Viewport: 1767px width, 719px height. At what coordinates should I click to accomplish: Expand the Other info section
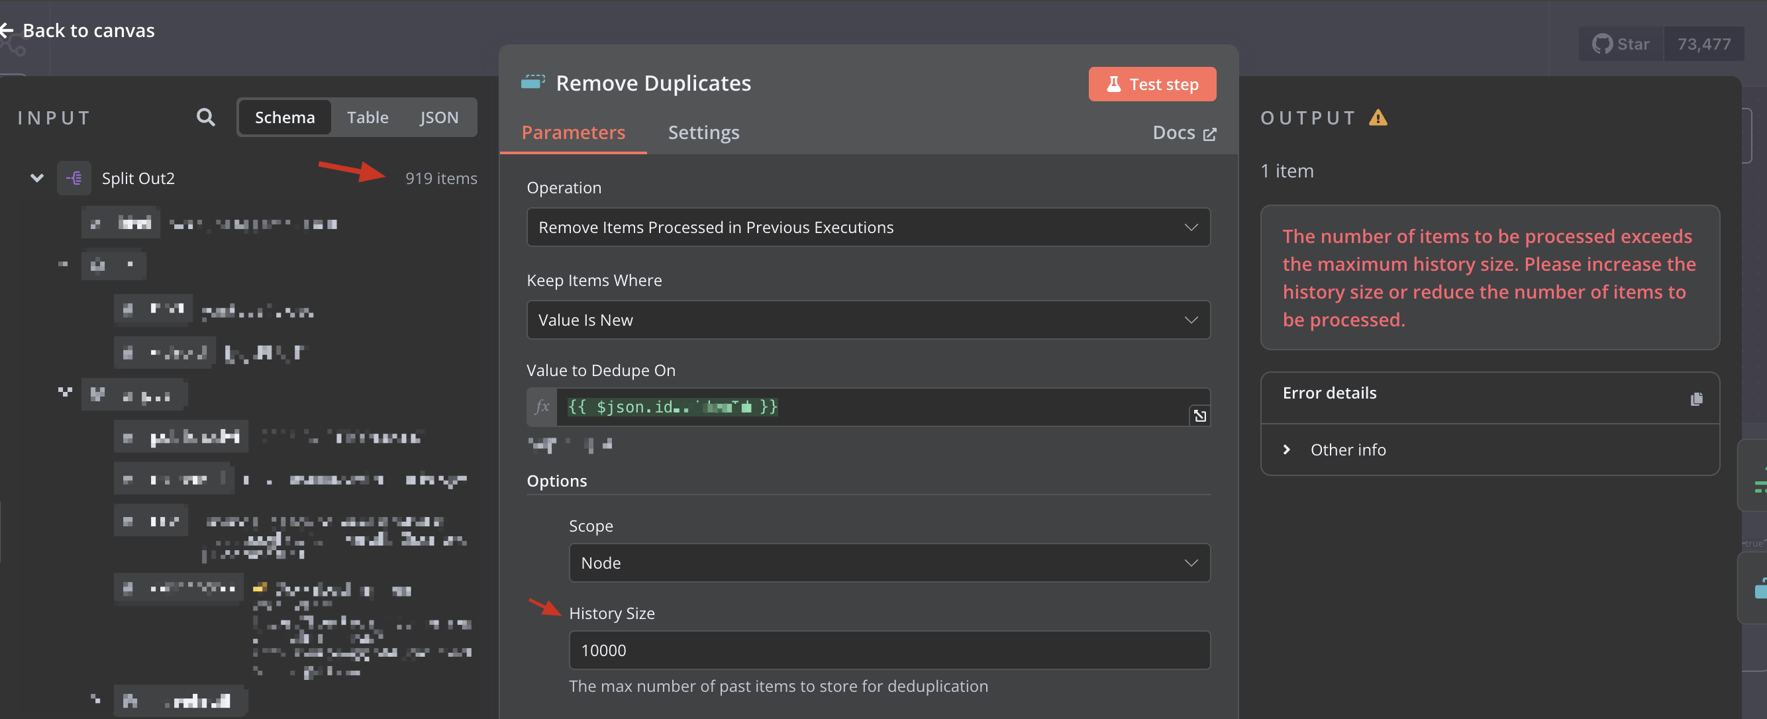coord(1334,450)
